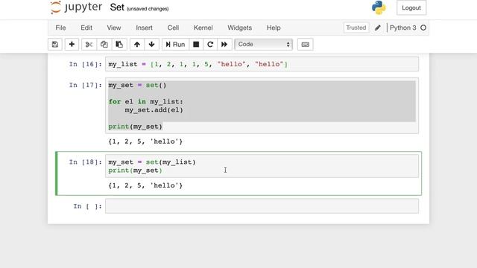This screenshot has width=477, height=268.
Task: Copy selected cells icon
Action: (x=104, y=45)
